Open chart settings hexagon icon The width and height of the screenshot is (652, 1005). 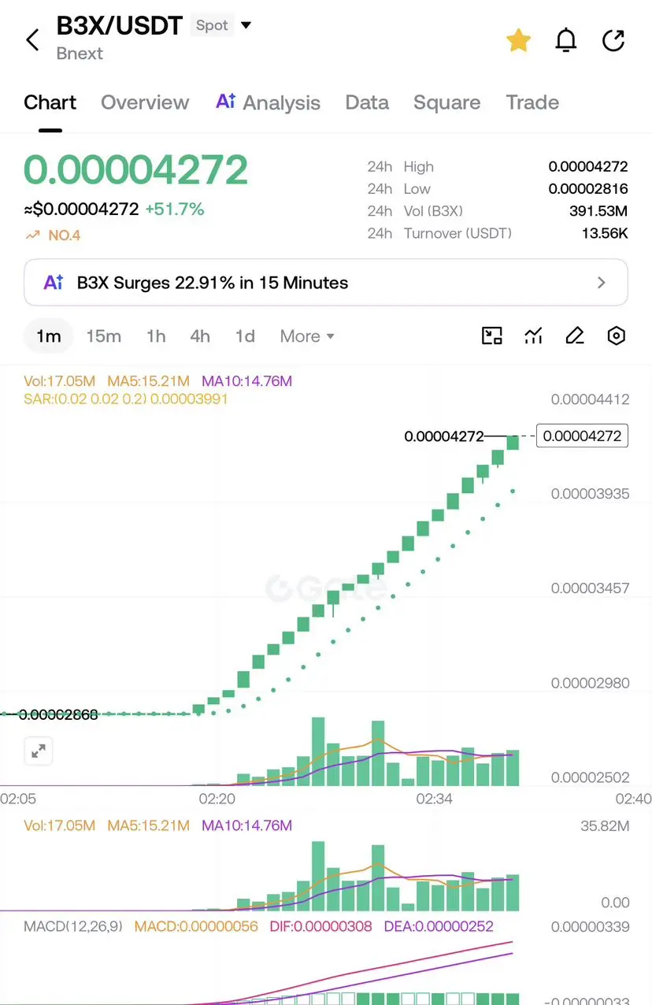point(617,336)
